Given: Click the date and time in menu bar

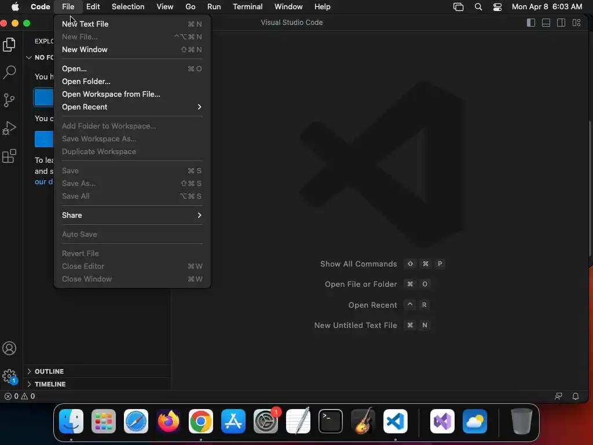Looking at the screenshot, I should pyautogui.click(x=547, y=7).
